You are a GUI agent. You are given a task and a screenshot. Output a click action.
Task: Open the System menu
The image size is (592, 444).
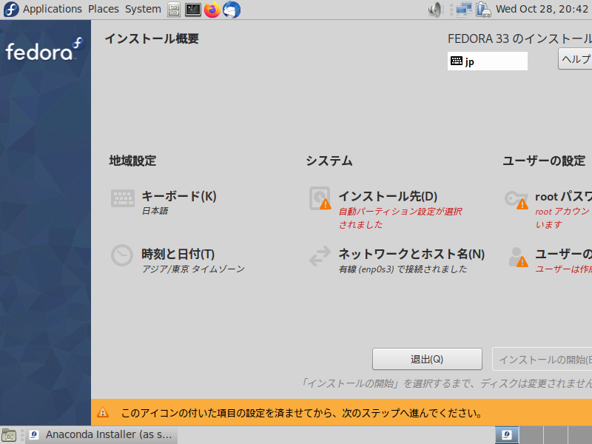(143, 9)
